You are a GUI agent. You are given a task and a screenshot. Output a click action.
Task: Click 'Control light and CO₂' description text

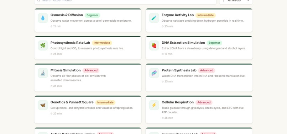tap(87, 48)
